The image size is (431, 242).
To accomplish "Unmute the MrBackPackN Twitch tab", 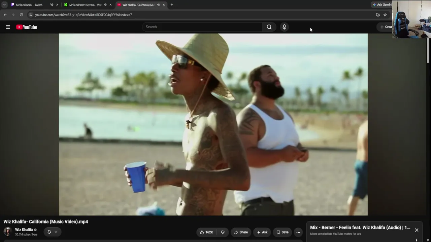I will 52,5.
